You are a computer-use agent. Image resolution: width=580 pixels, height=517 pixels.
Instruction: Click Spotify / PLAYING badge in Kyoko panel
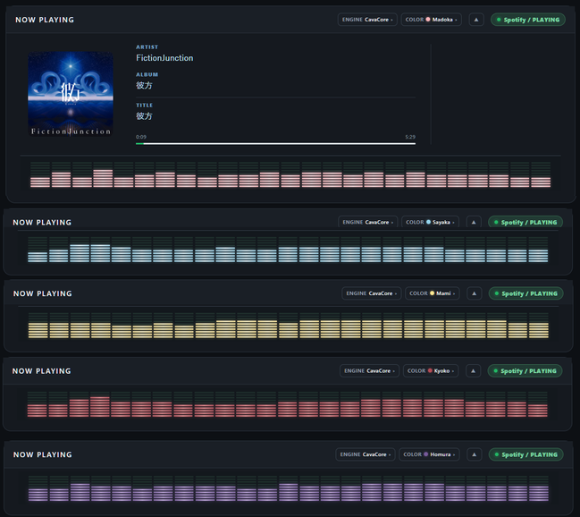(525, 370)
